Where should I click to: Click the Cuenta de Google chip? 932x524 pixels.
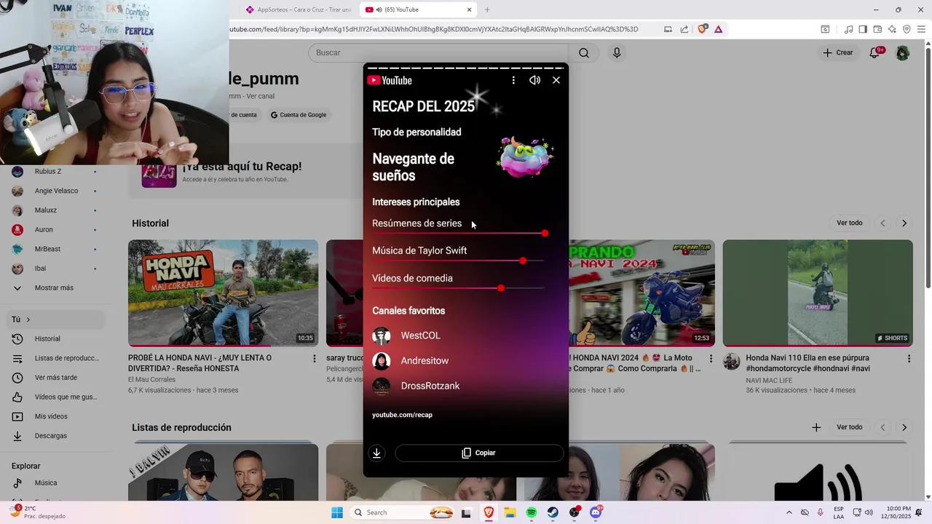pyautogui.click(x=299, y=115)
